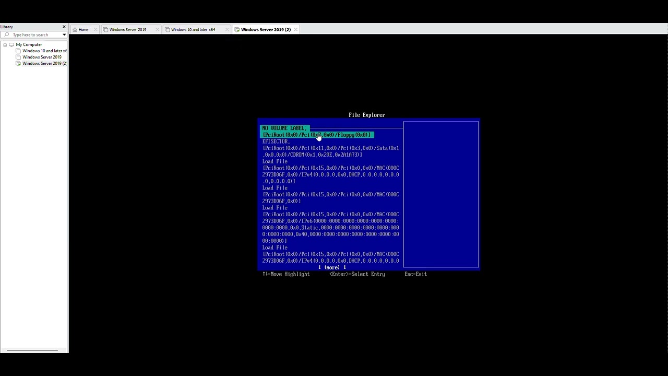Screen dimensions: 668x376
Task: Select Windows Server 2019 in library tree
Action: [x=42, y=57]
